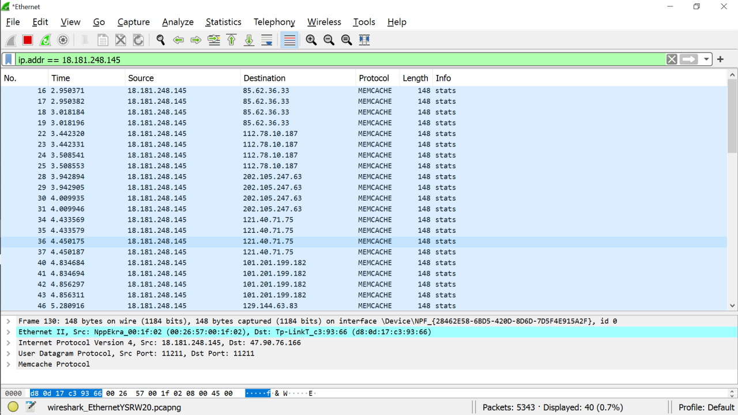Click the Reload capture file icon
This screenshot has height=415, width=738.
[x=138, y=40]
